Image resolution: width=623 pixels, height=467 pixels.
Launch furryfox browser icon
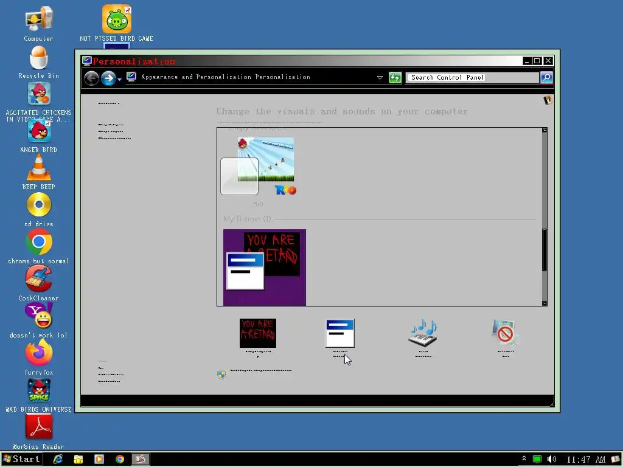pos(38,353)
